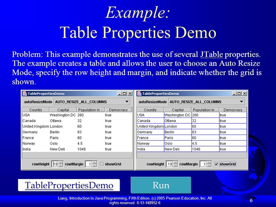
Task: Select 83 population cell in the right table
Action: coord(205,132)
